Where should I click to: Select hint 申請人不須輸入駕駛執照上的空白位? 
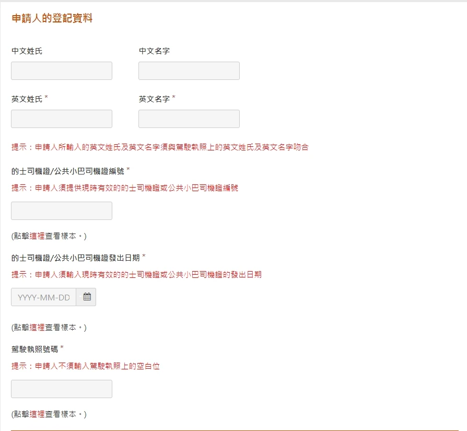86,366
